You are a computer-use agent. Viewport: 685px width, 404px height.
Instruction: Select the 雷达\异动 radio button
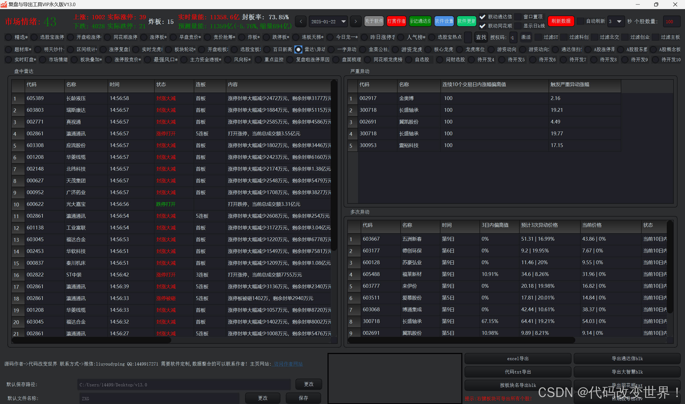point(299,49)
